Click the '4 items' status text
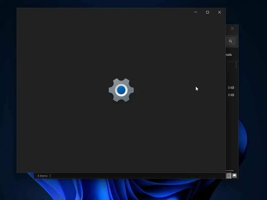The height and width of the screenshot is (200, 267). (x=43, y=176)
